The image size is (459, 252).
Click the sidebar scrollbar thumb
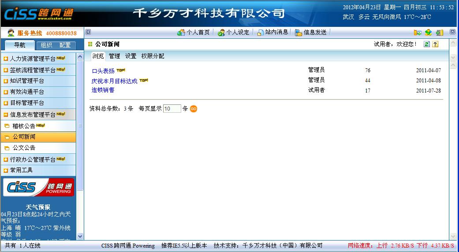tap(80, 126)
